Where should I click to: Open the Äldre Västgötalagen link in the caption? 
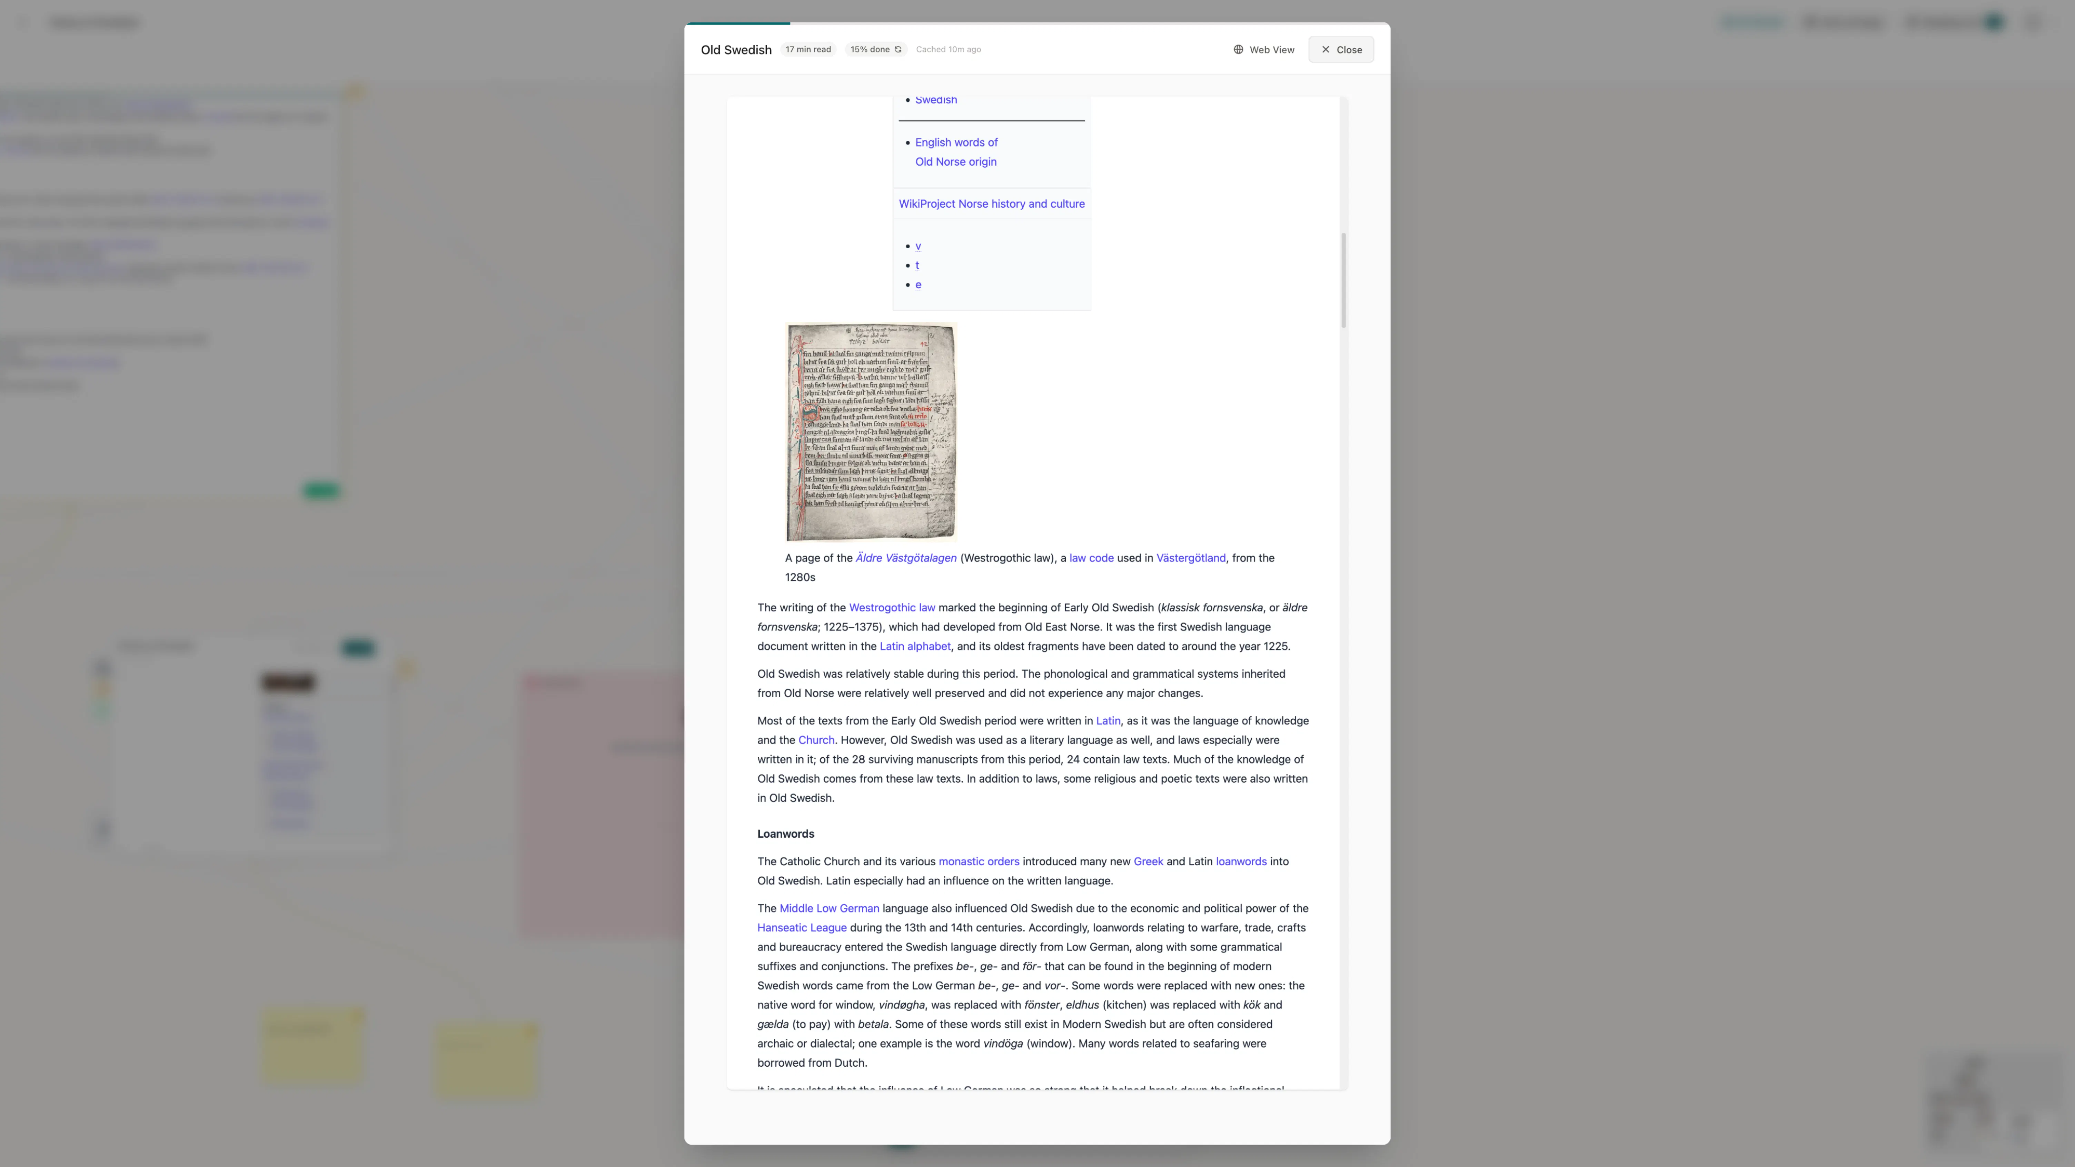(x=906, y=558)
